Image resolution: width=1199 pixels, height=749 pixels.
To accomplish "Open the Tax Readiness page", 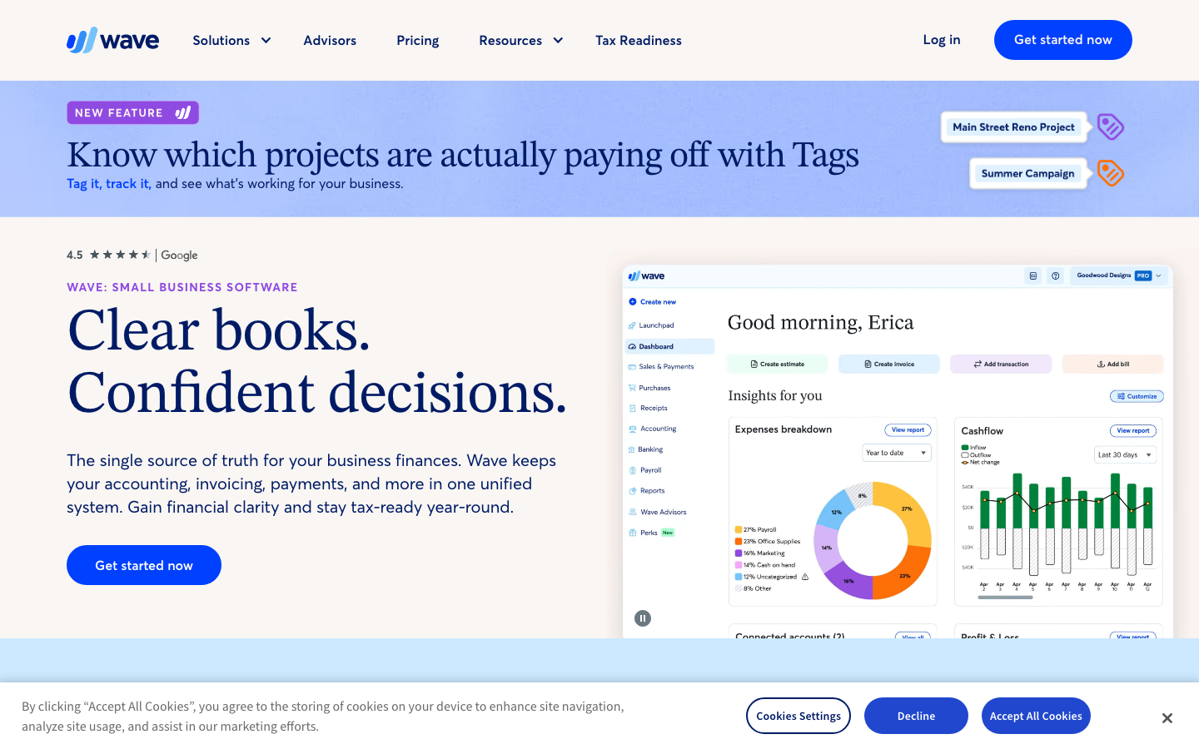I will pyautogui.click(x=639, y=40).
